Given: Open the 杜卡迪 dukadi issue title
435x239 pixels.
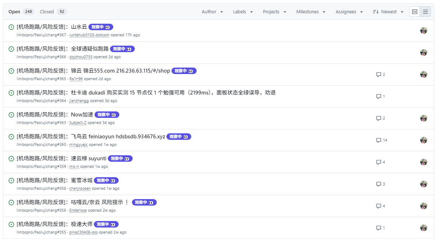Looking at the screenshot, I should 146,93.
